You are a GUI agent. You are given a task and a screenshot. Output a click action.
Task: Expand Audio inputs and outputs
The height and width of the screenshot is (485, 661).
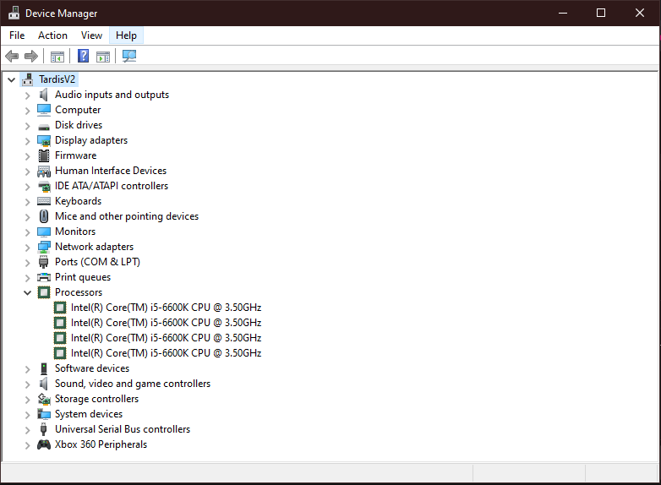click(x=27, y=95)
